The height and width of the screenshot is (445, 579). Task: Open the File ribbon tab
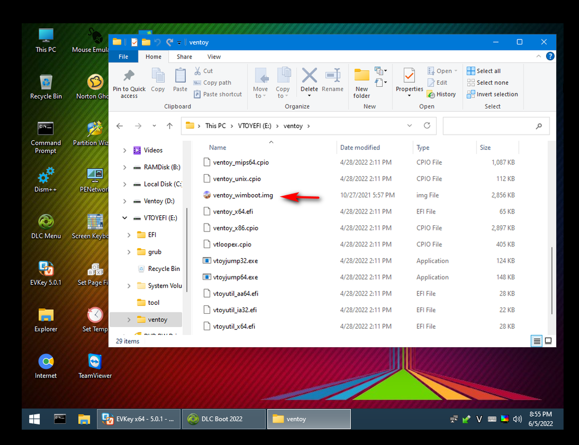coord(123,57)
